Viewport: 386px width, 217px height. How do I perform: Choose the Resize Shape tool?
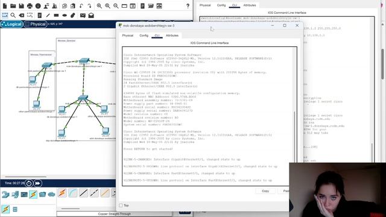click(30, 15)
